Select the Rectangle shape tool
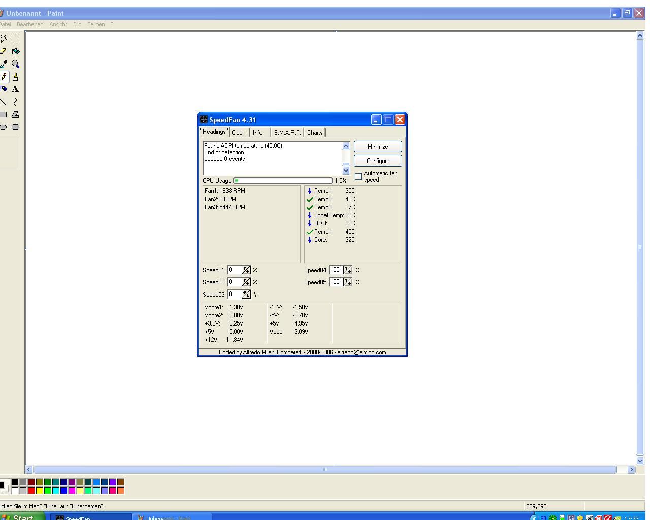Viewport: 650px width, 520px height. (4, 115)
